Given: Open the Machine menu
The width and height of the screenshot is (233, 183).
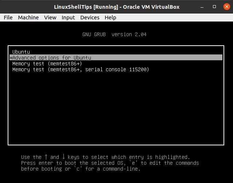Looking at the screenshot, I should 28,18.
